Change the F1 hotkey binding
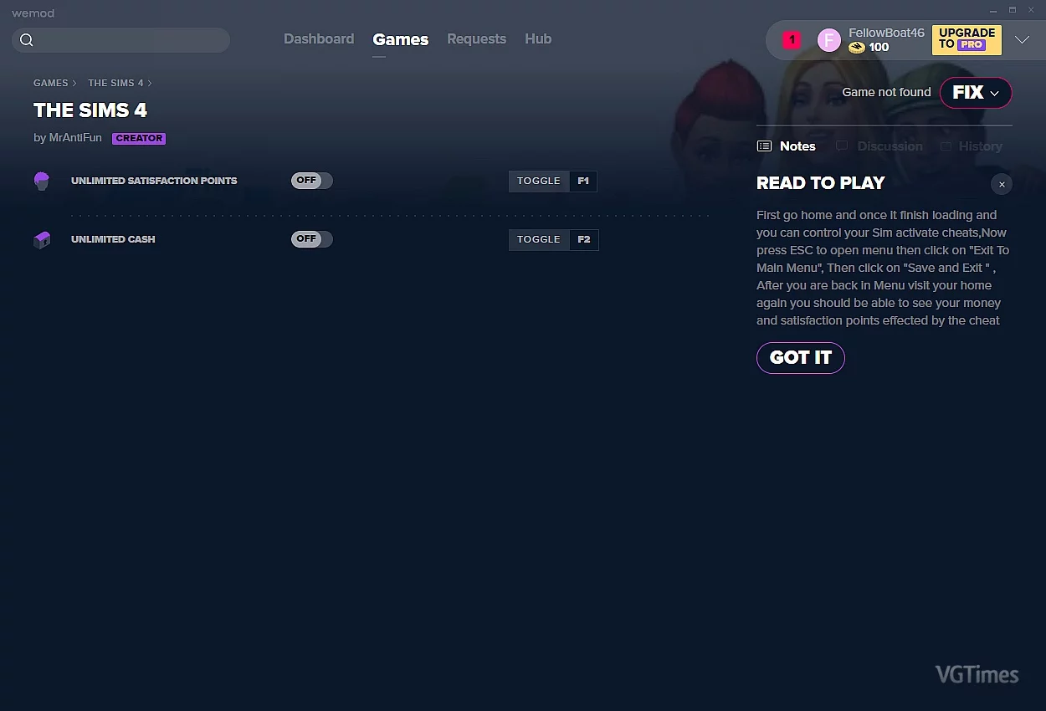1046x711 pixels. click(x=583, y=181)
